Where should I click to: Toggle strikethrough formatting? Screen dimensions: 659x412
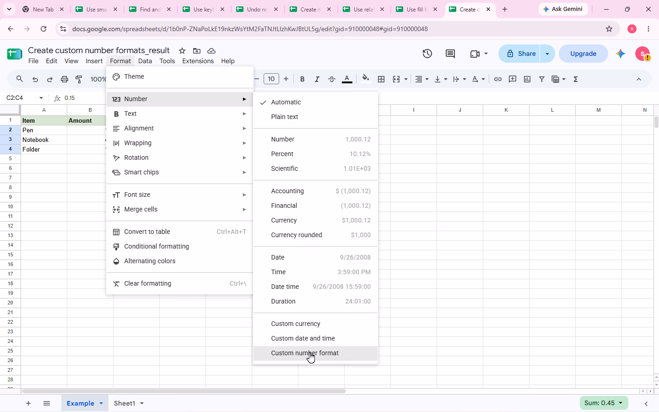(332, 79)
